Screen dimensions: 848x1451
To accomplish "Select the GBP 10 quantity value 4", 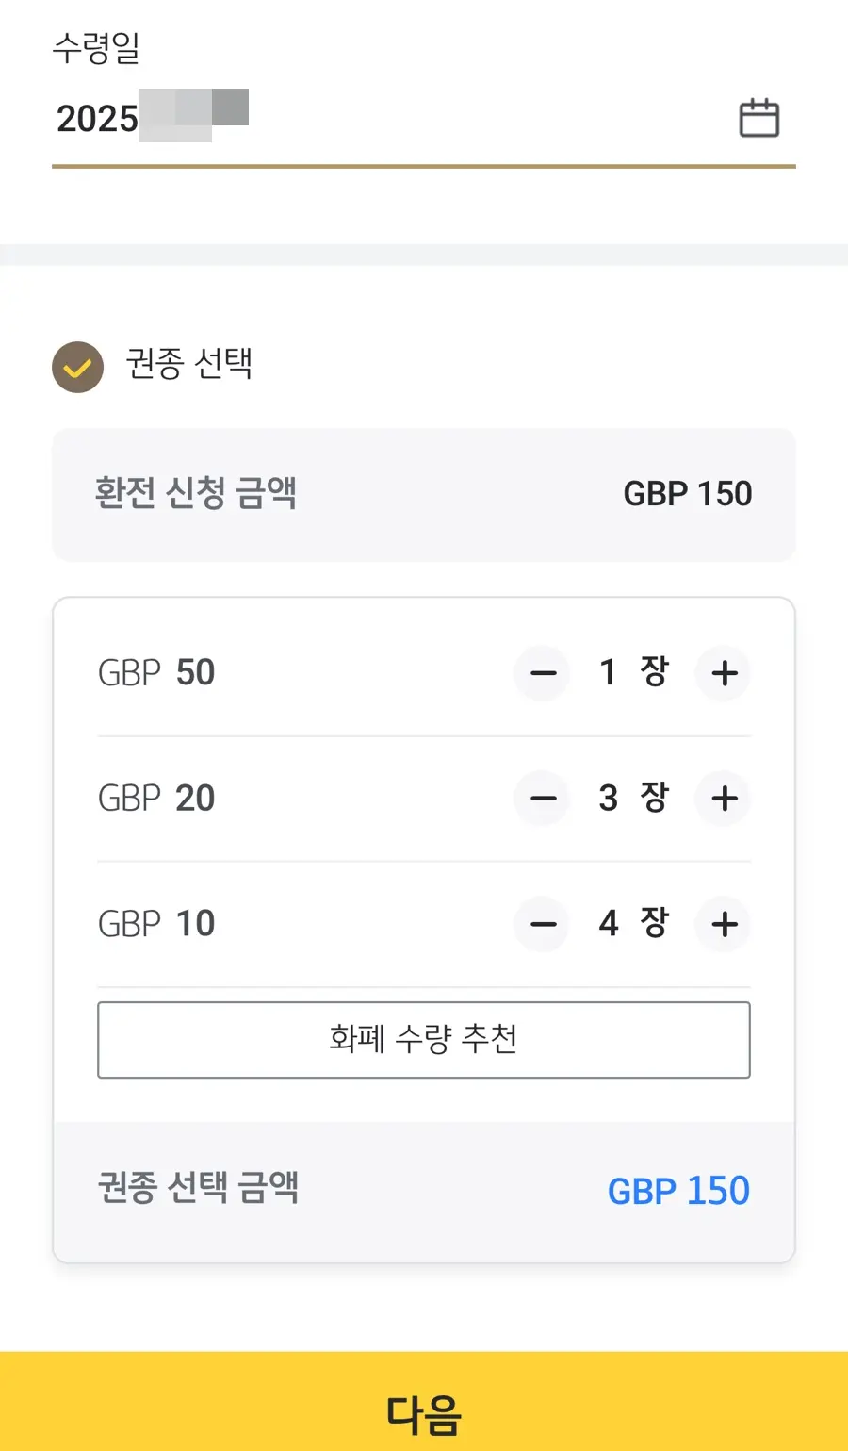I will pyautogui.click(x=609, y=923).
